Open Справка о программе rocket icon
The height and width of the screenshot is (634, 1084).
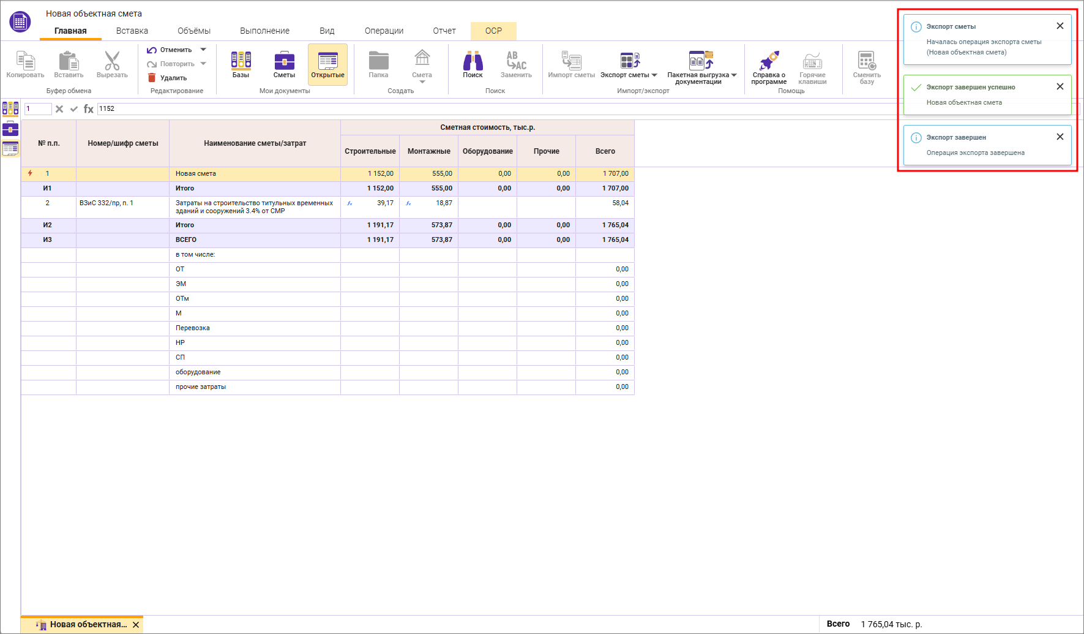(769, 61)
